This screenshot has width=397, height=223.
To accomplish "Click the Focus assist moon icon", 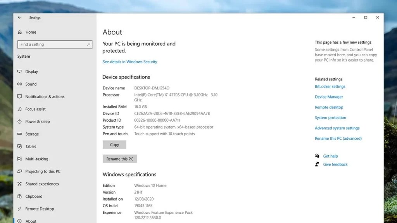I will click(x=19, y=109).
